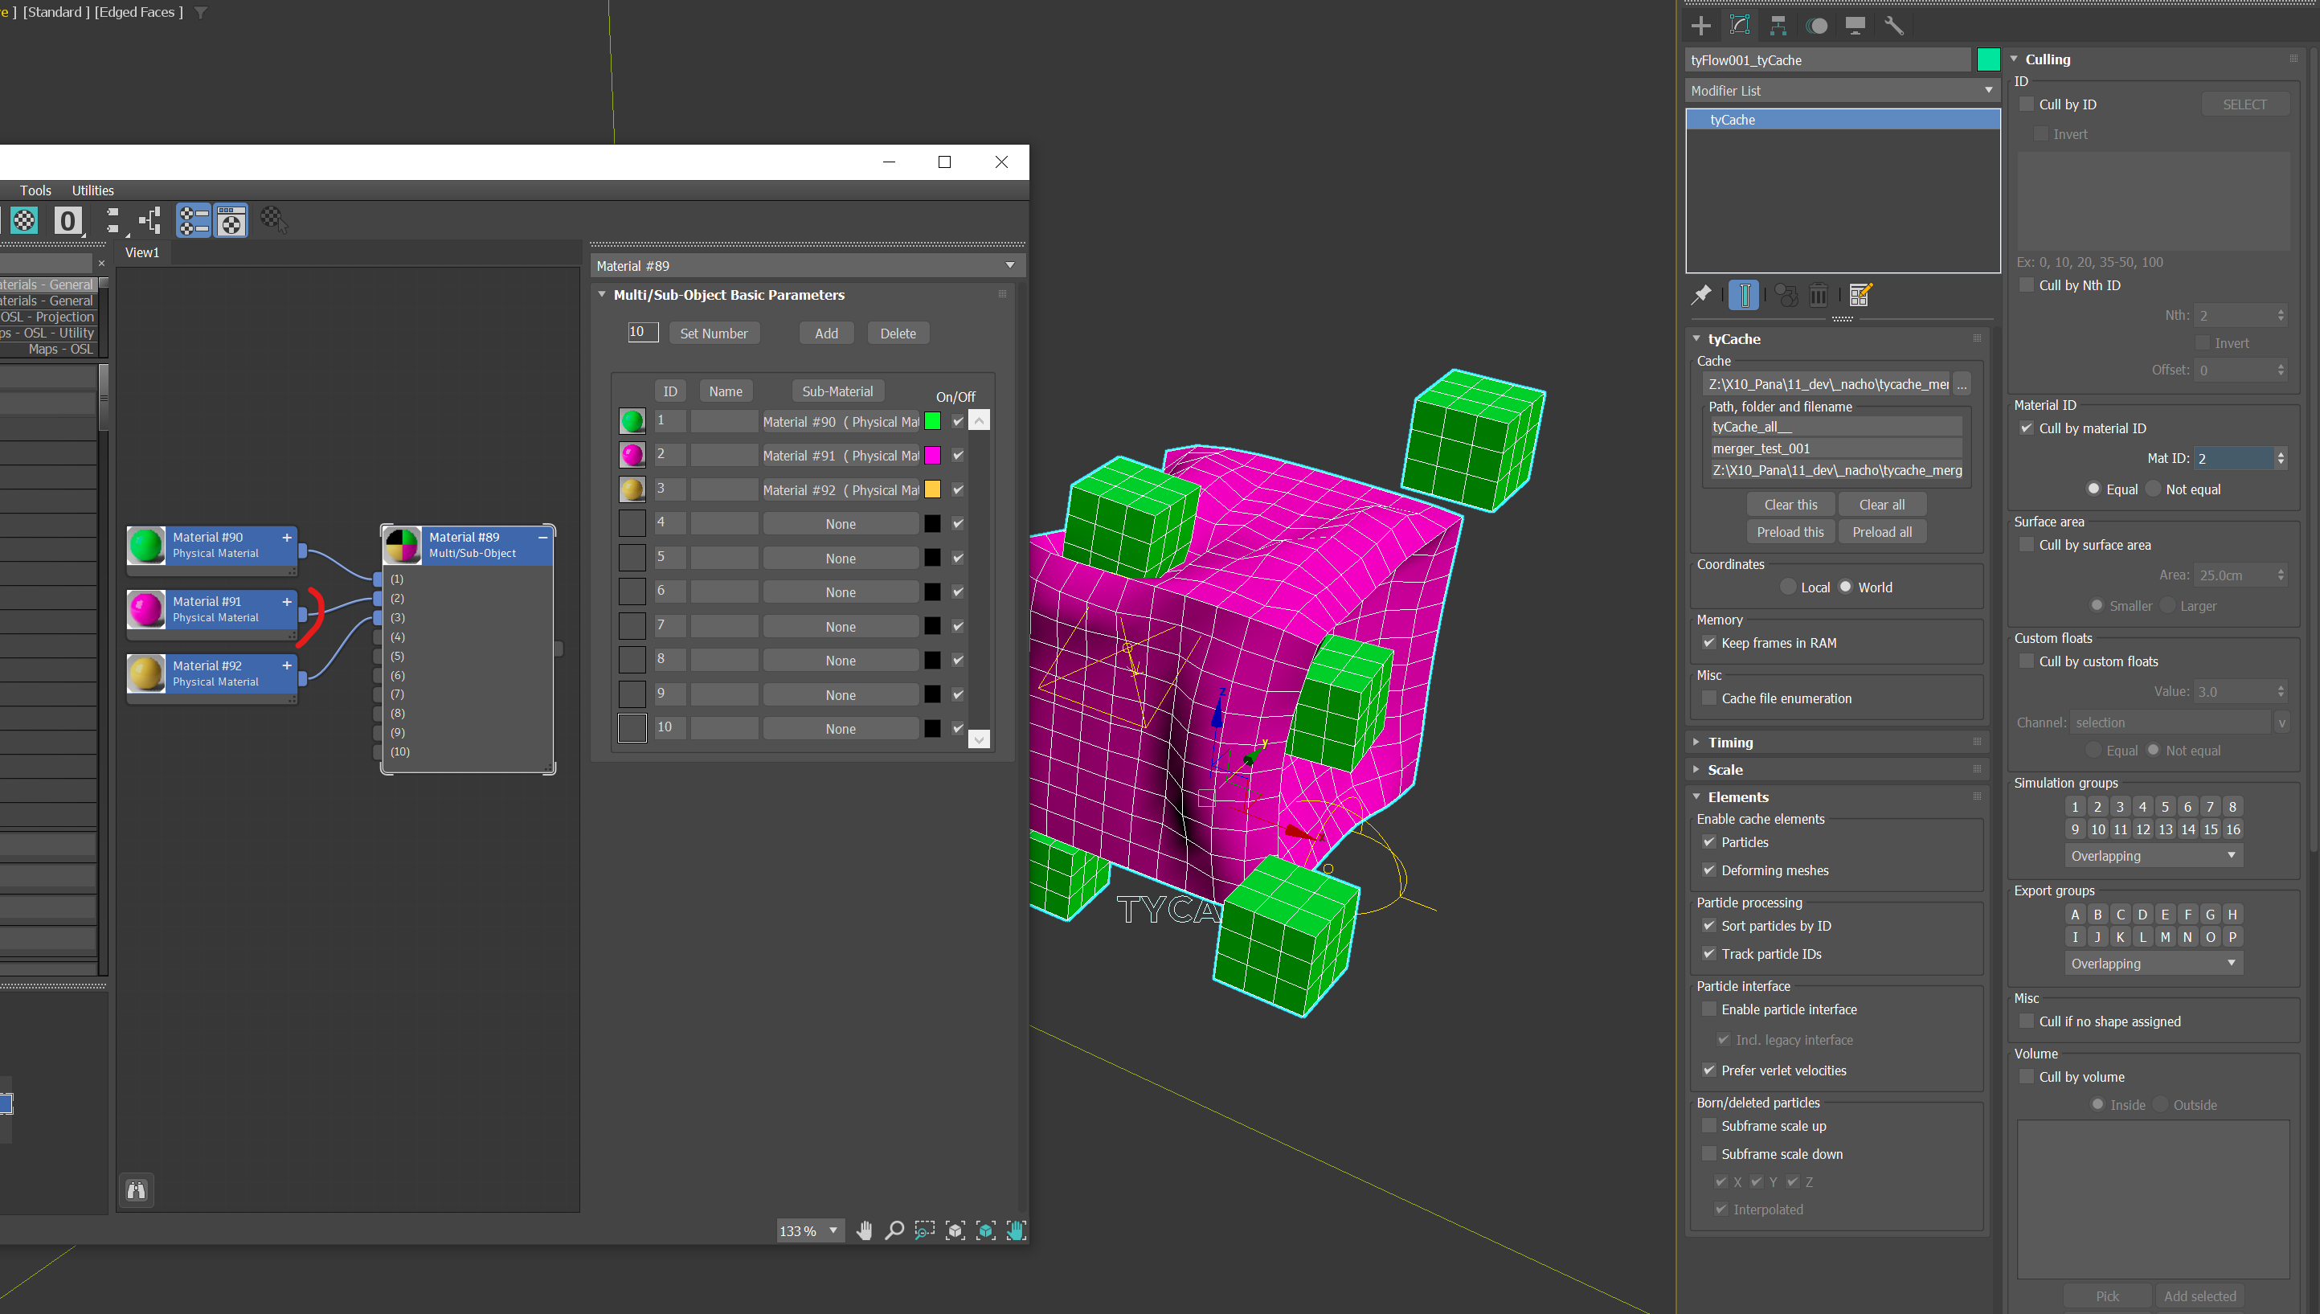The width and height of the screenshot is (2320, 1314).
Task: Toggle Show Background checker icon in material editor
Action: (x=24, y=220)
